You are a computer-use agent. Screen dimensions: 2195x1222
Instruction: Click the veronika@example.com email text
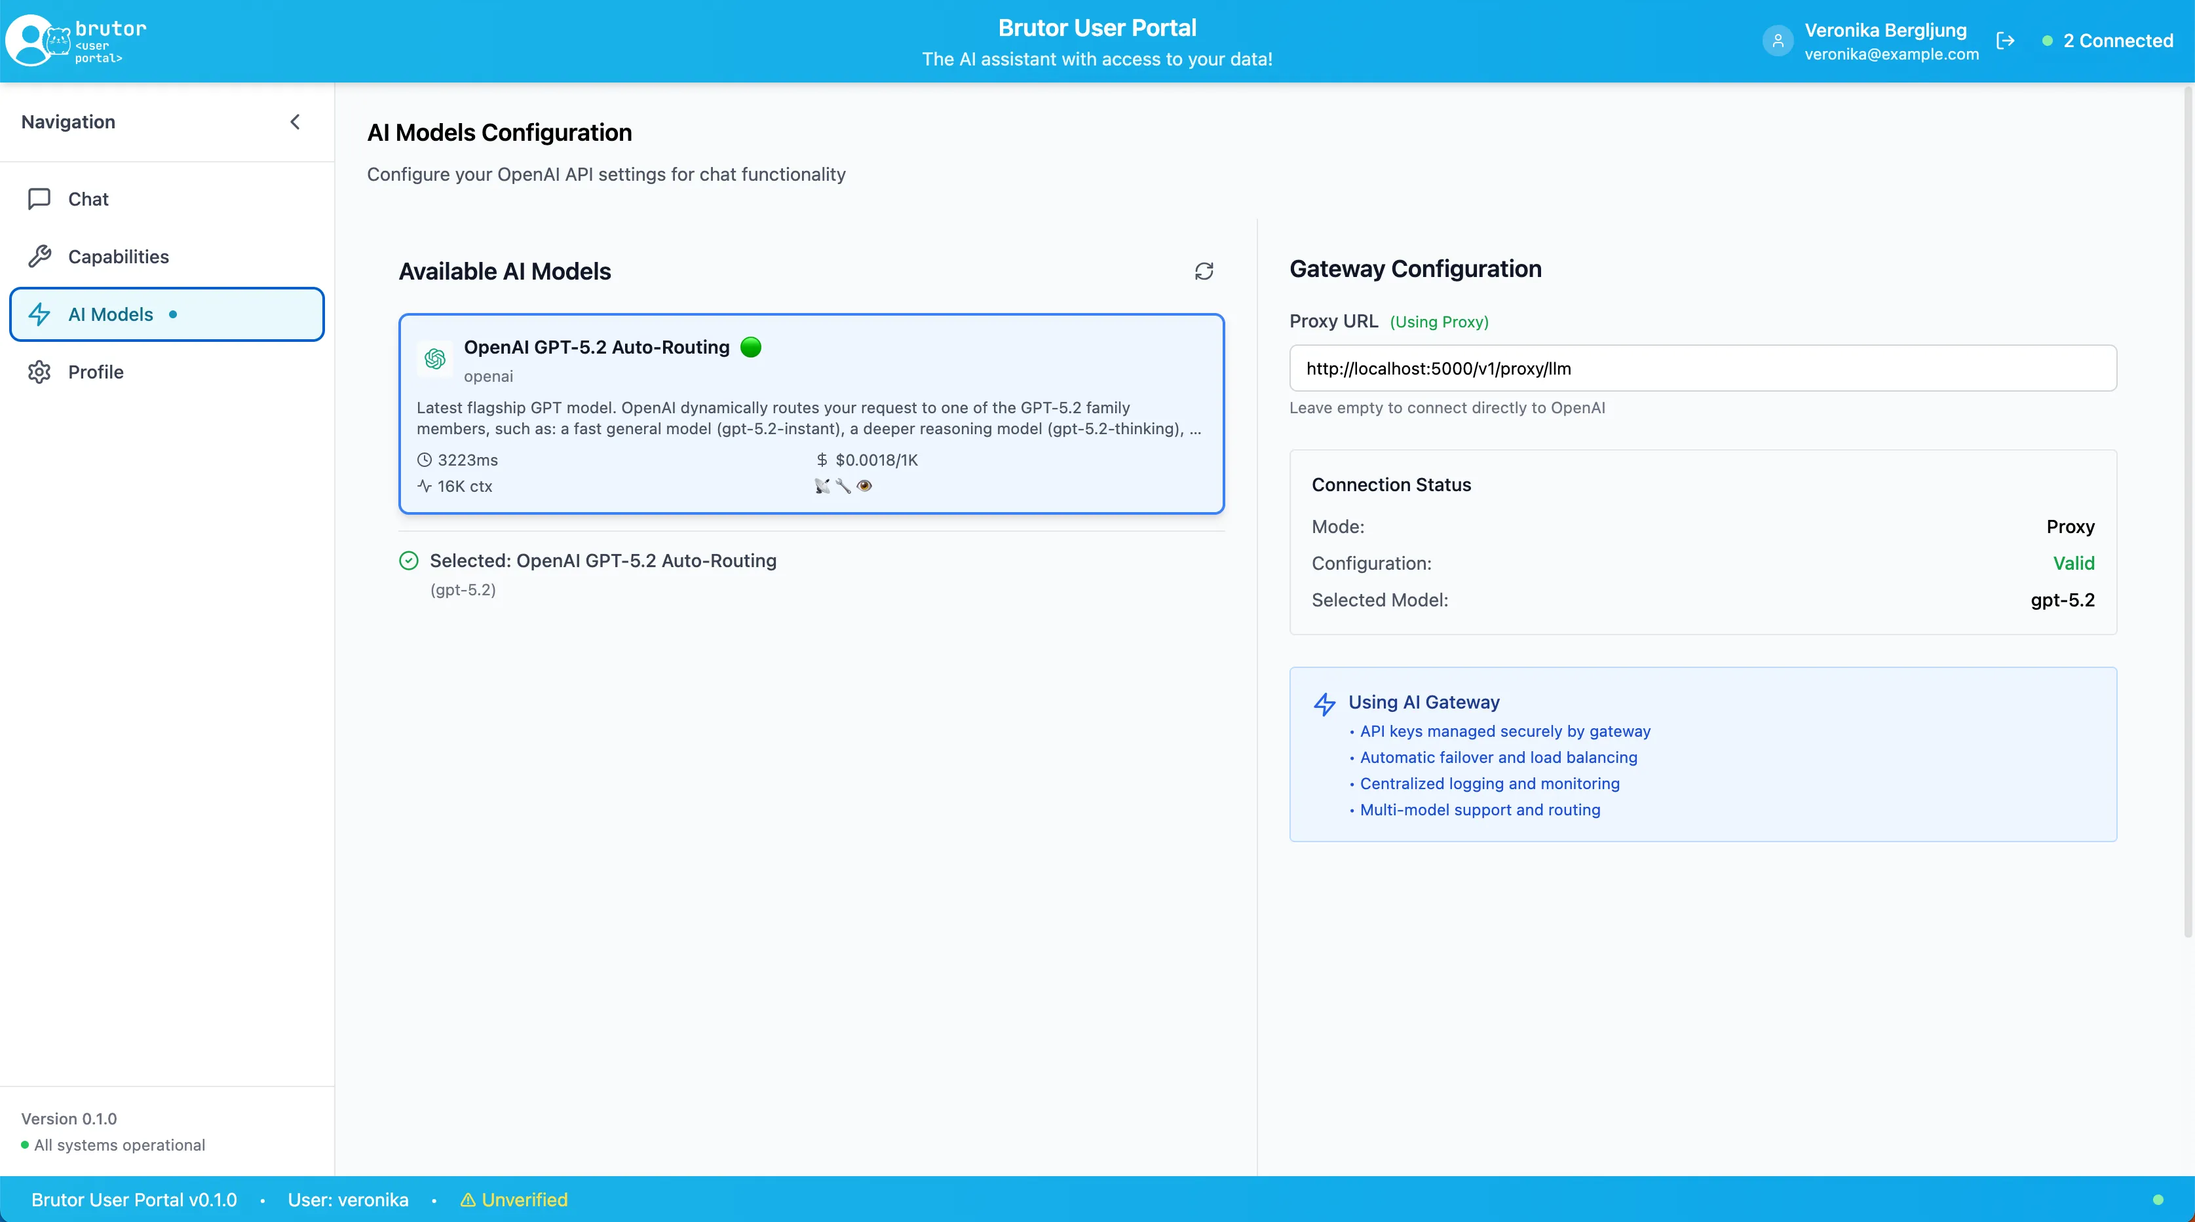click(x=1891, y=54)
